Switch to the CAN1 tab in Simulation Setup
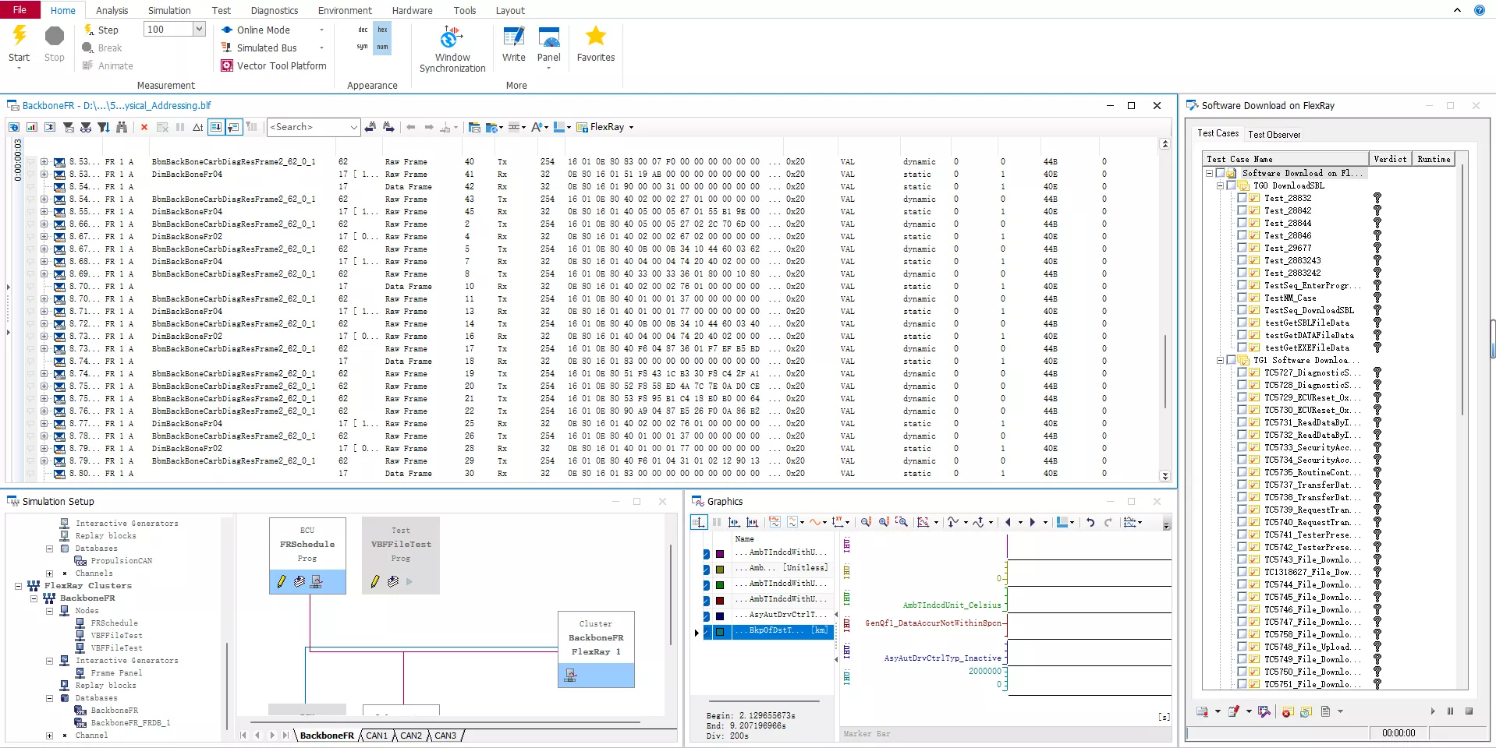The image size is (1496, 748). point(377,736)
